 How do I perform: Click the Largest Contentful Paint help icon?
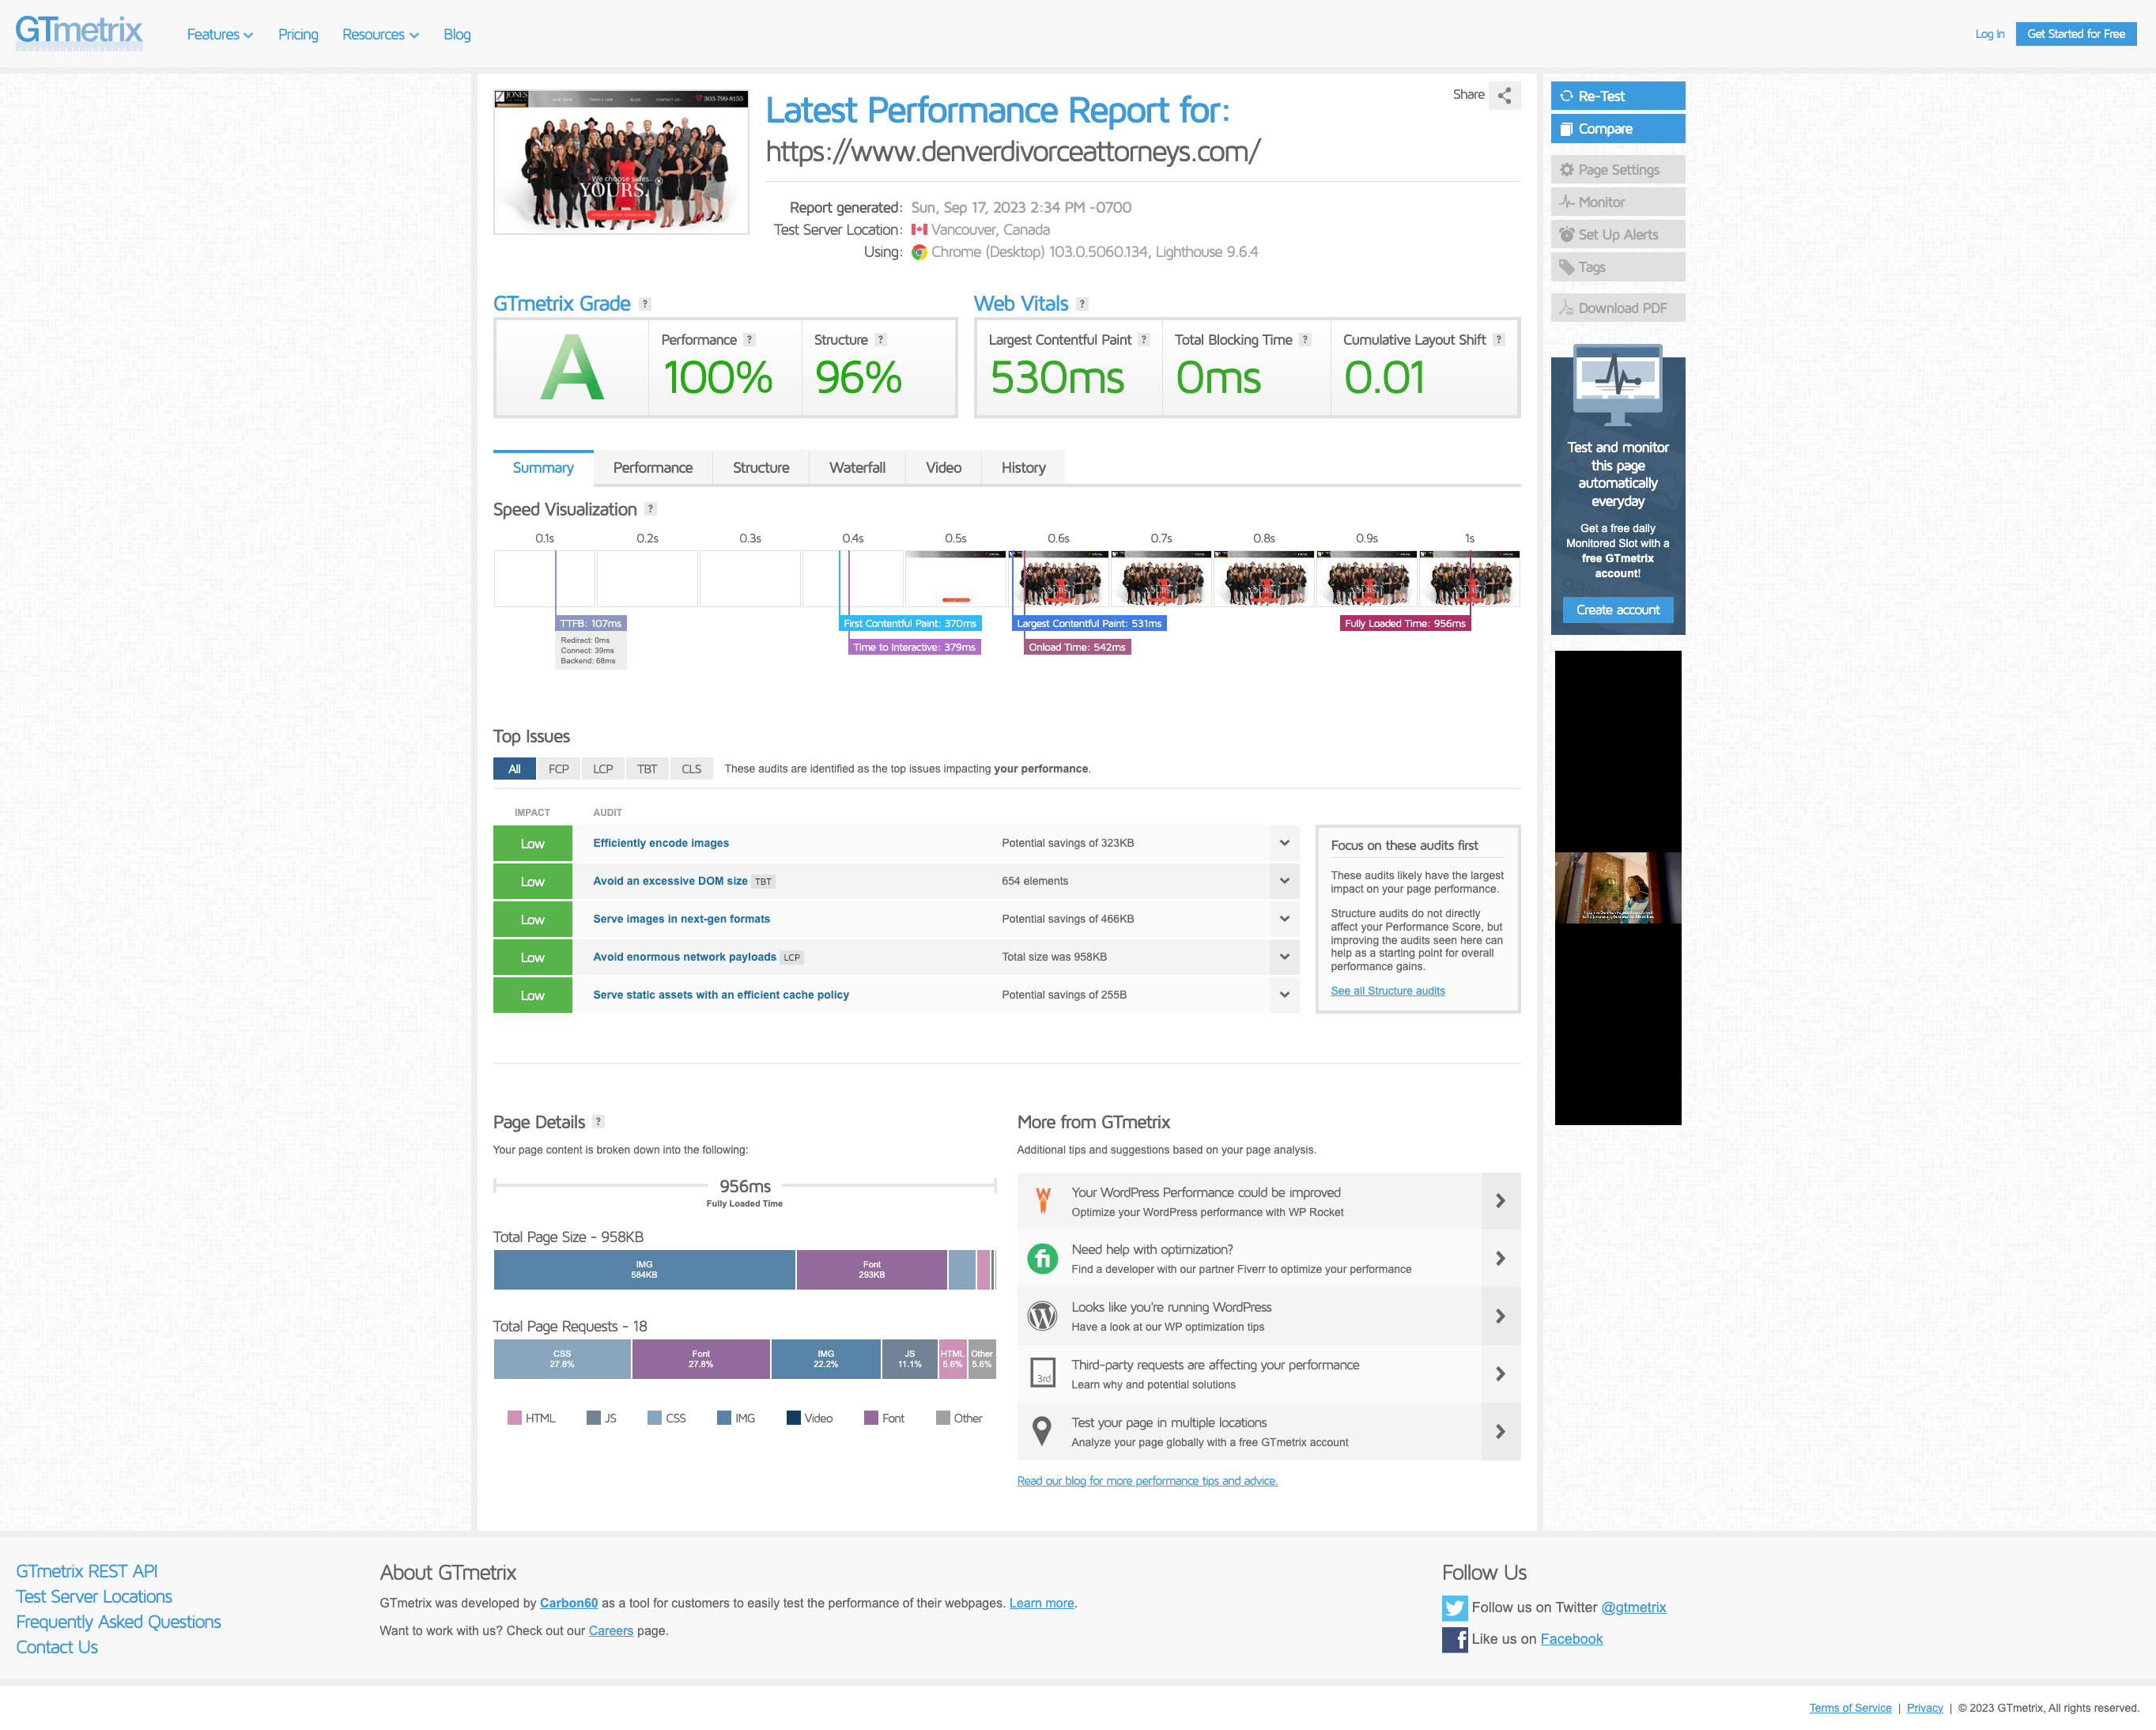pyautogui.click(x=1144, y=340)
